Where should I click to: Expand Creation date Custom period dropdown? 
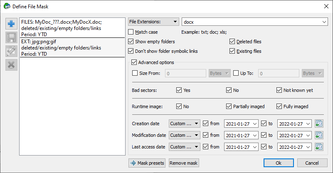[184, 124]
